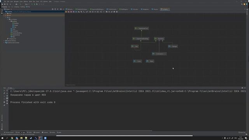Open Main run configuration dropdown
Image resolution: width=249 pixels, height=140 pixels.
(x=27, y=4)
